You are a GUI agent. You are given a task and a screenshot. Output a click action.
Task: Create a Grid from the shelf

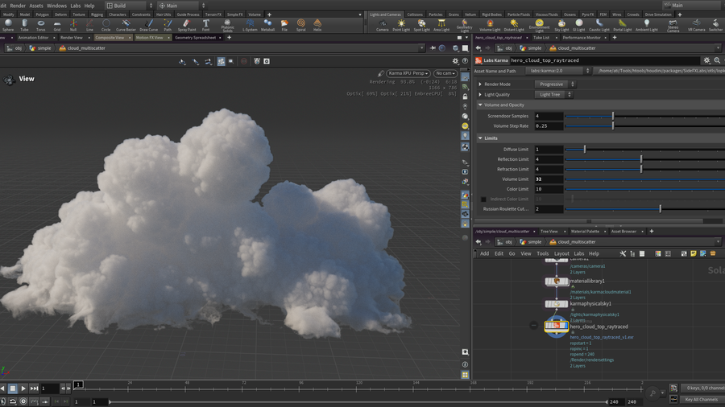57,25
